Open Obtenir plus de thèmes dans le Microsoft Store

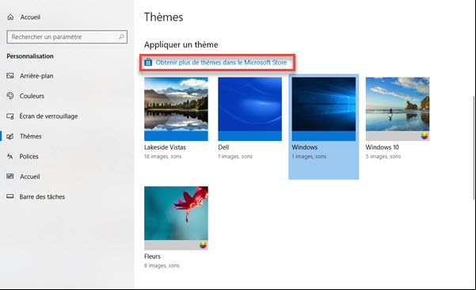[221, 63]
